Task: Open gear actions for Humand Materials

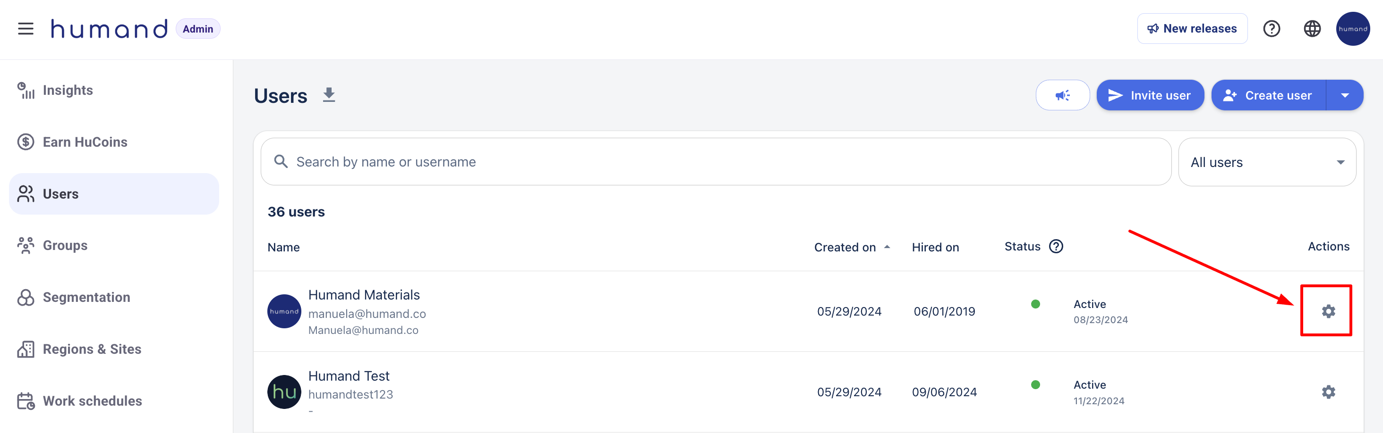Action: point(1328,311)
